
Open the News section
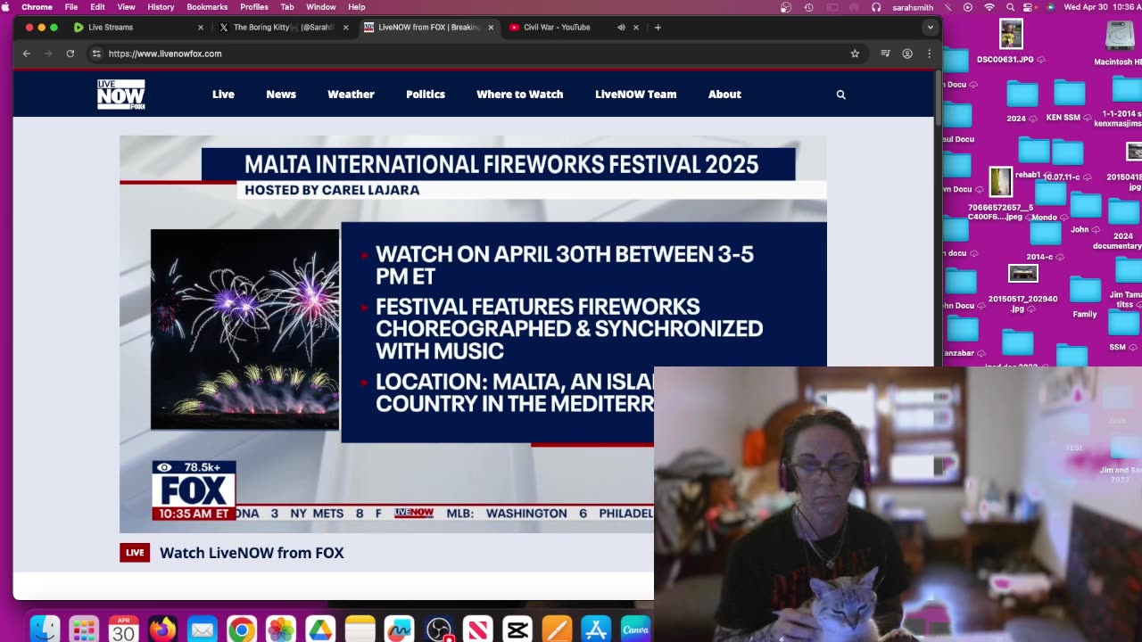tap(281, 94)
